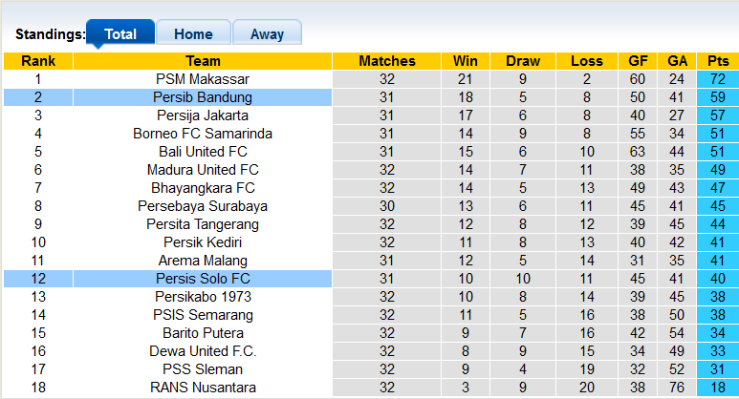Click the Madura United FC entry

tap(203, 170)
